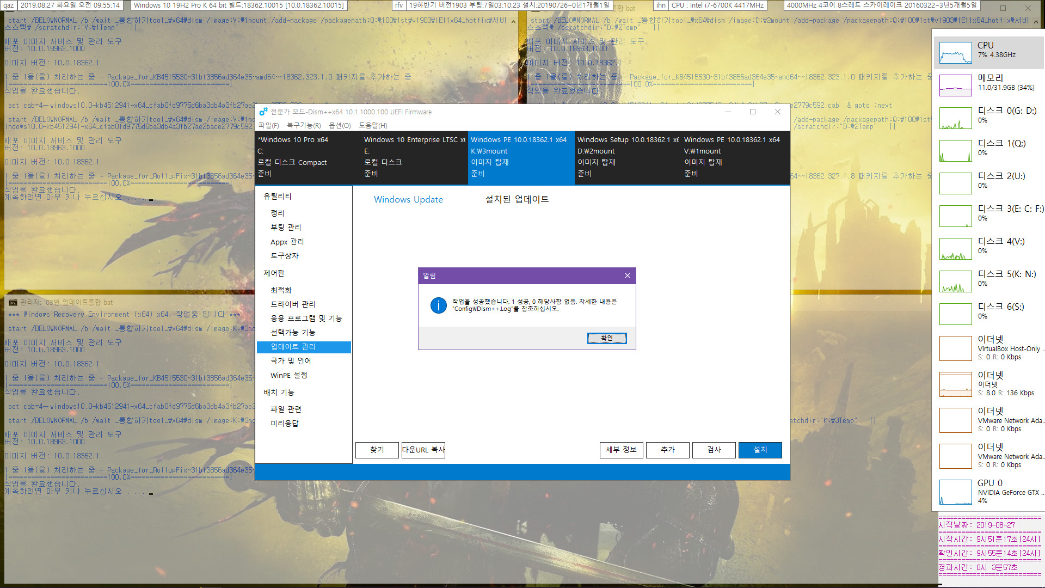Click the date and time label in top bar
Viewport: 1045px width, 588px height.
click(71, 5)
